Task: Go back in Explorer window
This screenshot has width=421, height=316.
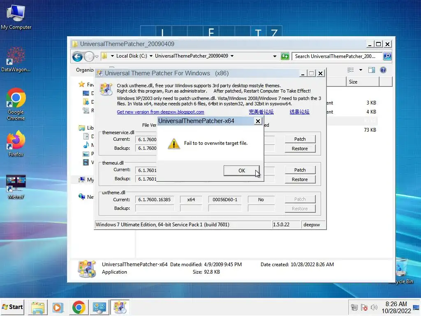Action: tap(78, 56)
